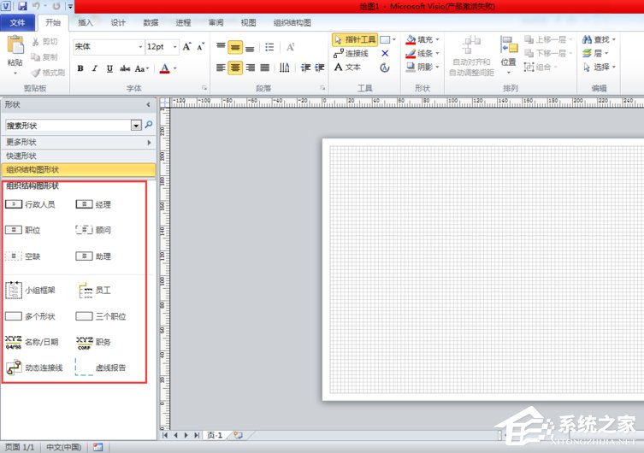Screen dimensions: 644x453
Task: Select the Dynamic Connector (动态连接线) shape
Action: tap(34, 368)
